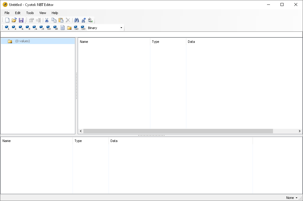Click the Type column header in lower panel
The width and height of the screenshot is (303, 201).
click(x=91, y=141)
